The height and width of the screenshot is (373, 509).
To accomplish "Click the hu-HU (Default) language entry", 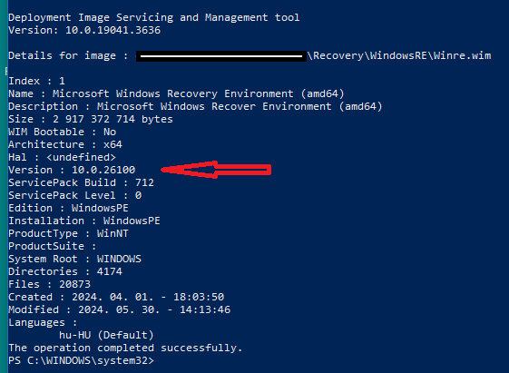I will [106, 335].
